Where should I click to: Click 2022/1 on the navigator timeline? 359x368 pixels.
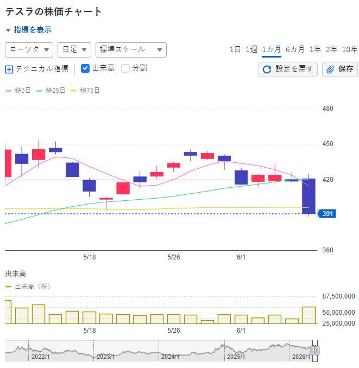click(x=40, y=357)
